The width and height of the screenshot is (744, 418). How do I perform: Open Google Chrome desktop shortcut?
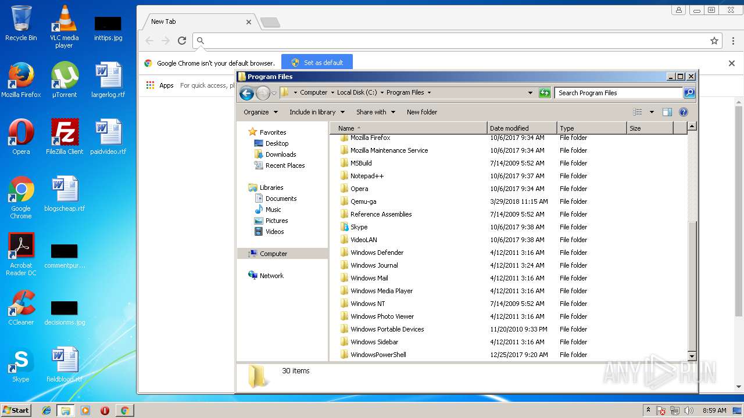click(x=21, y=198)
